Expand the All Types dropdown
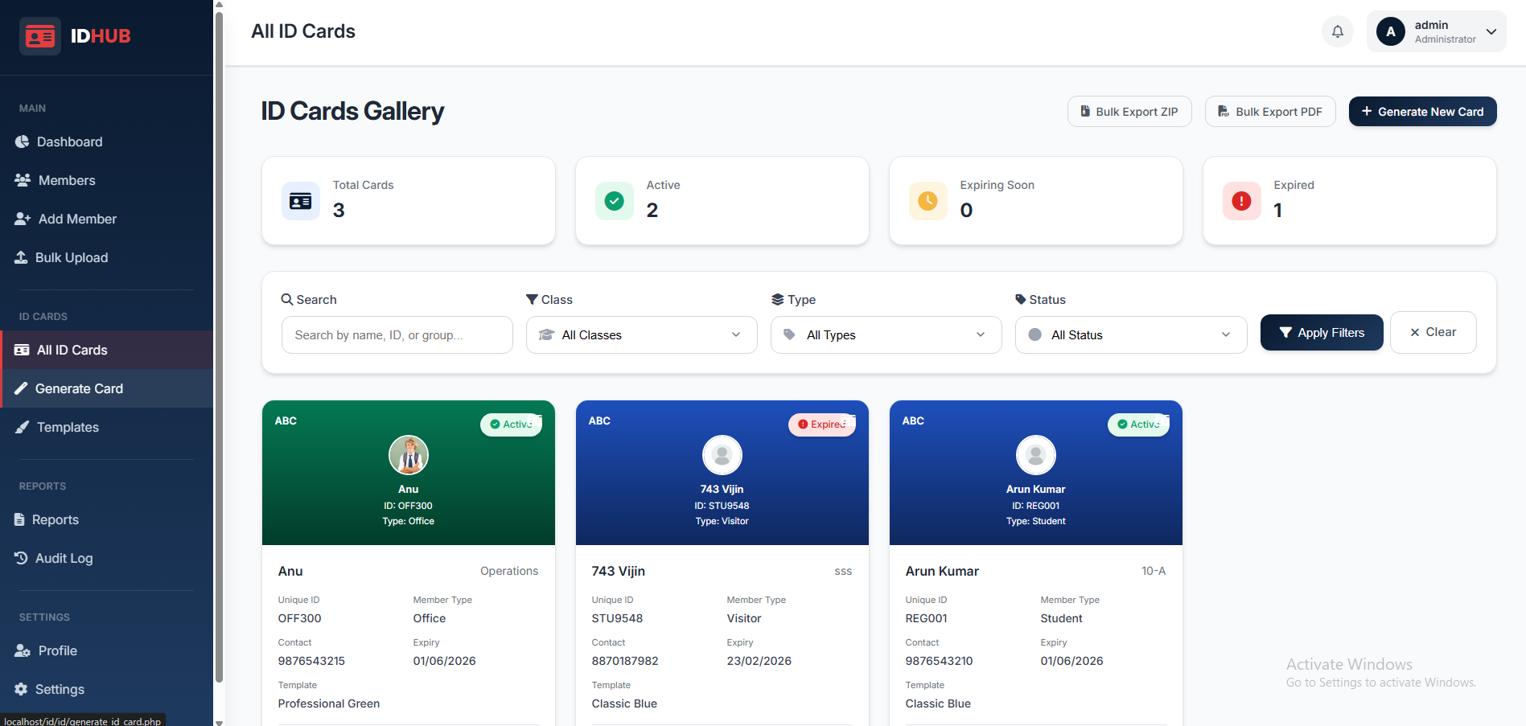Image resolution: width=1526 pixels, height=726 pixels. click(x=886, y=334)
